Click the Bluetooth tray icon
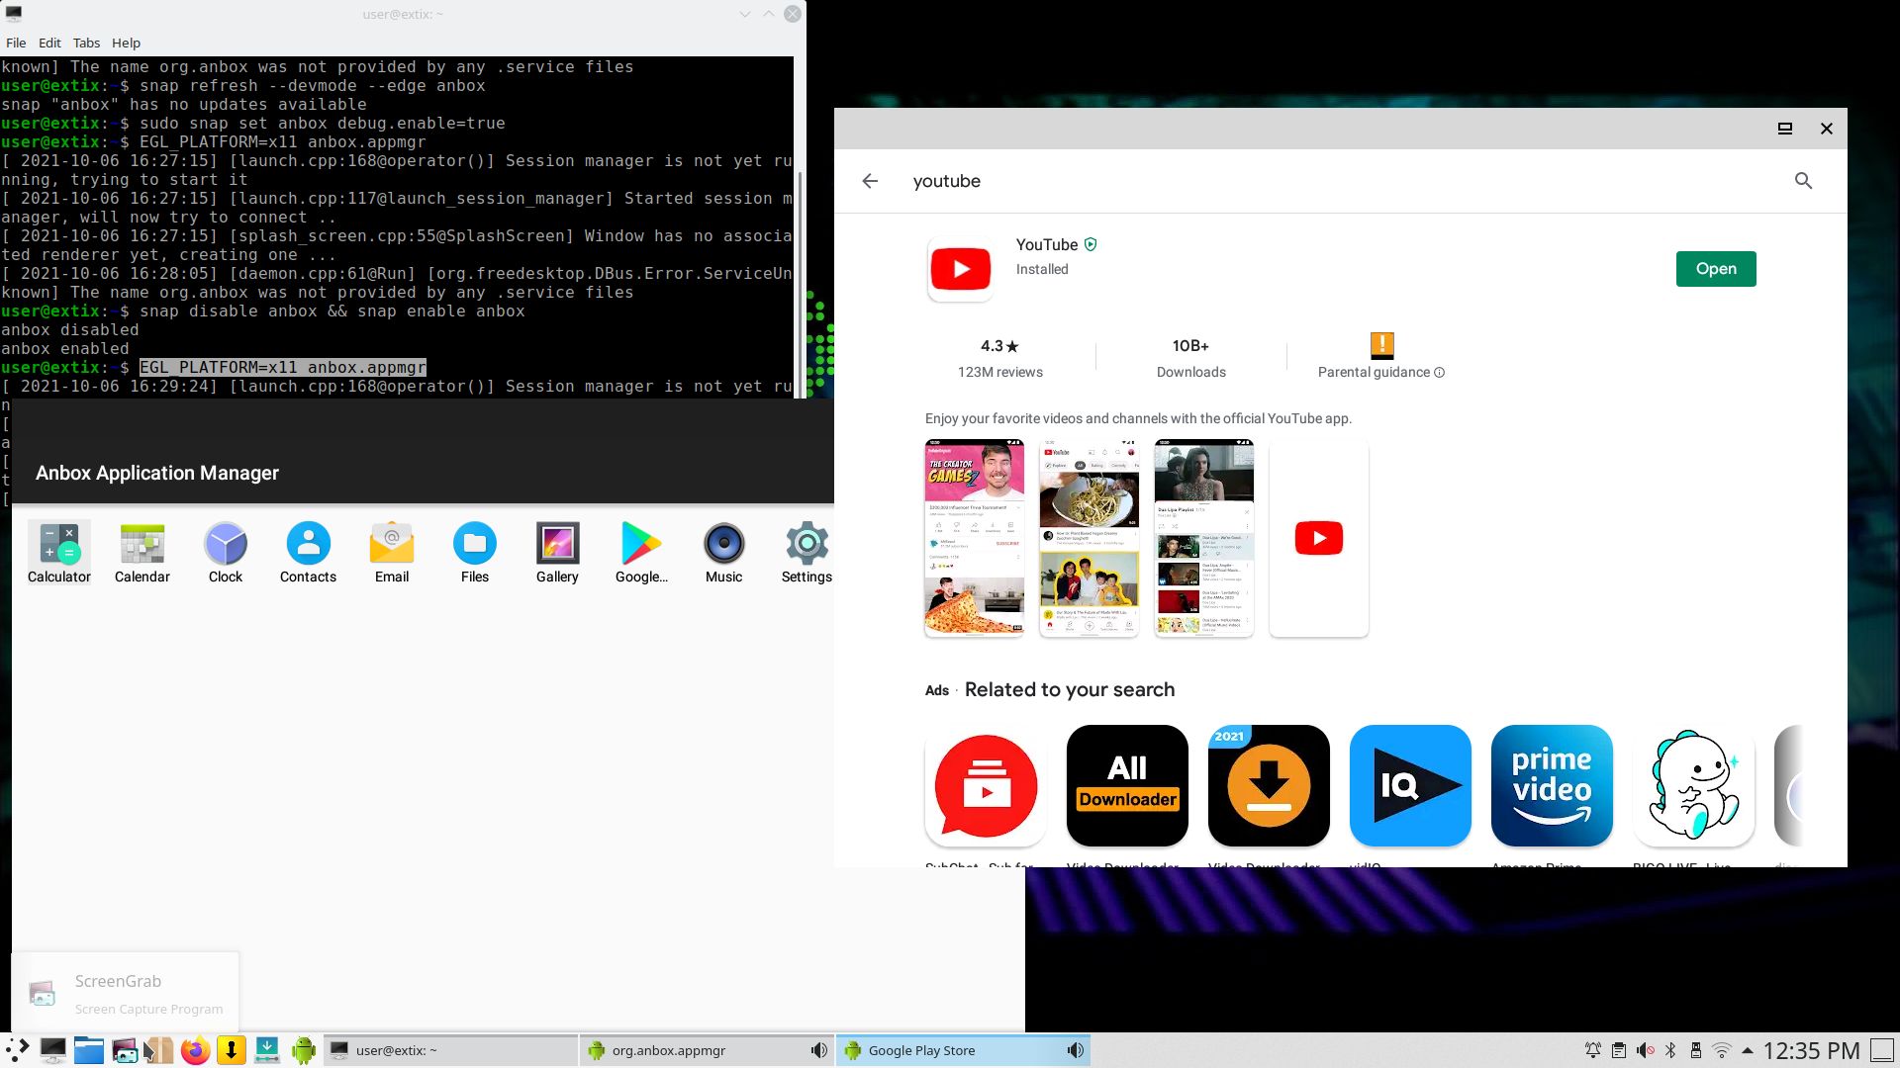 point(1670,1050)
